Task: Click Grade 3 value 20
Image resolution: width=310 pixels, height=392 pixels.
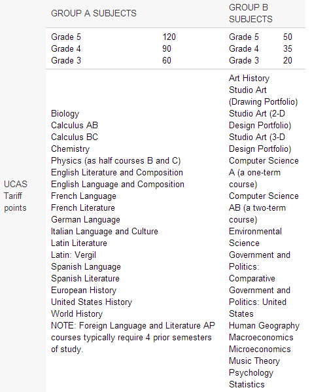Action: pyautogui.click(x=288, y=60)
